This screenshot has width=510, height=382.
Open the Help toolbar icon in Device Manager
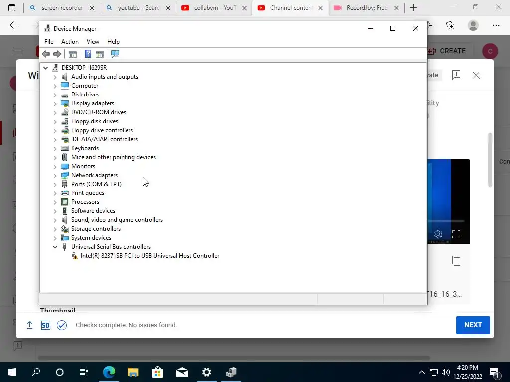[x=88, y=54]
